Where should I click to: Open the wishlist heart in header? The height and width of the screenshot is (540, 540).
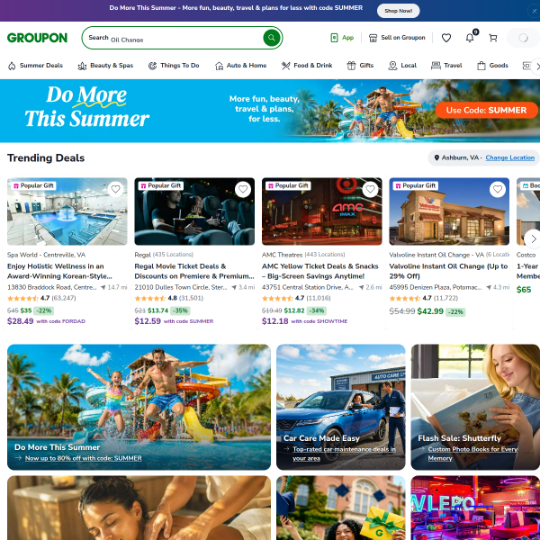(x=446, y=38)
